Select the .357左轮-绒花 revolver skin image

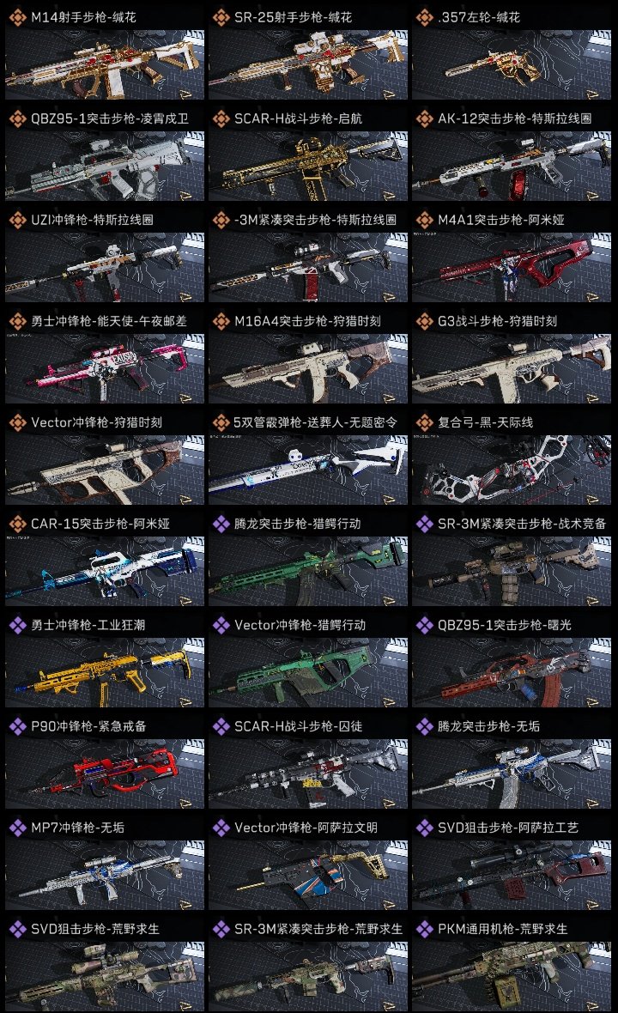[512, 64]
